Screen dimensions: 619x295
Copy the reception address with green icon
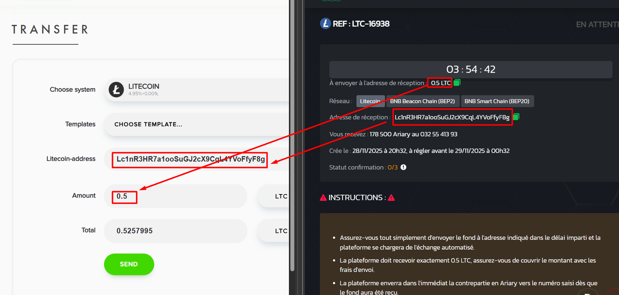(x=516, y=117)
